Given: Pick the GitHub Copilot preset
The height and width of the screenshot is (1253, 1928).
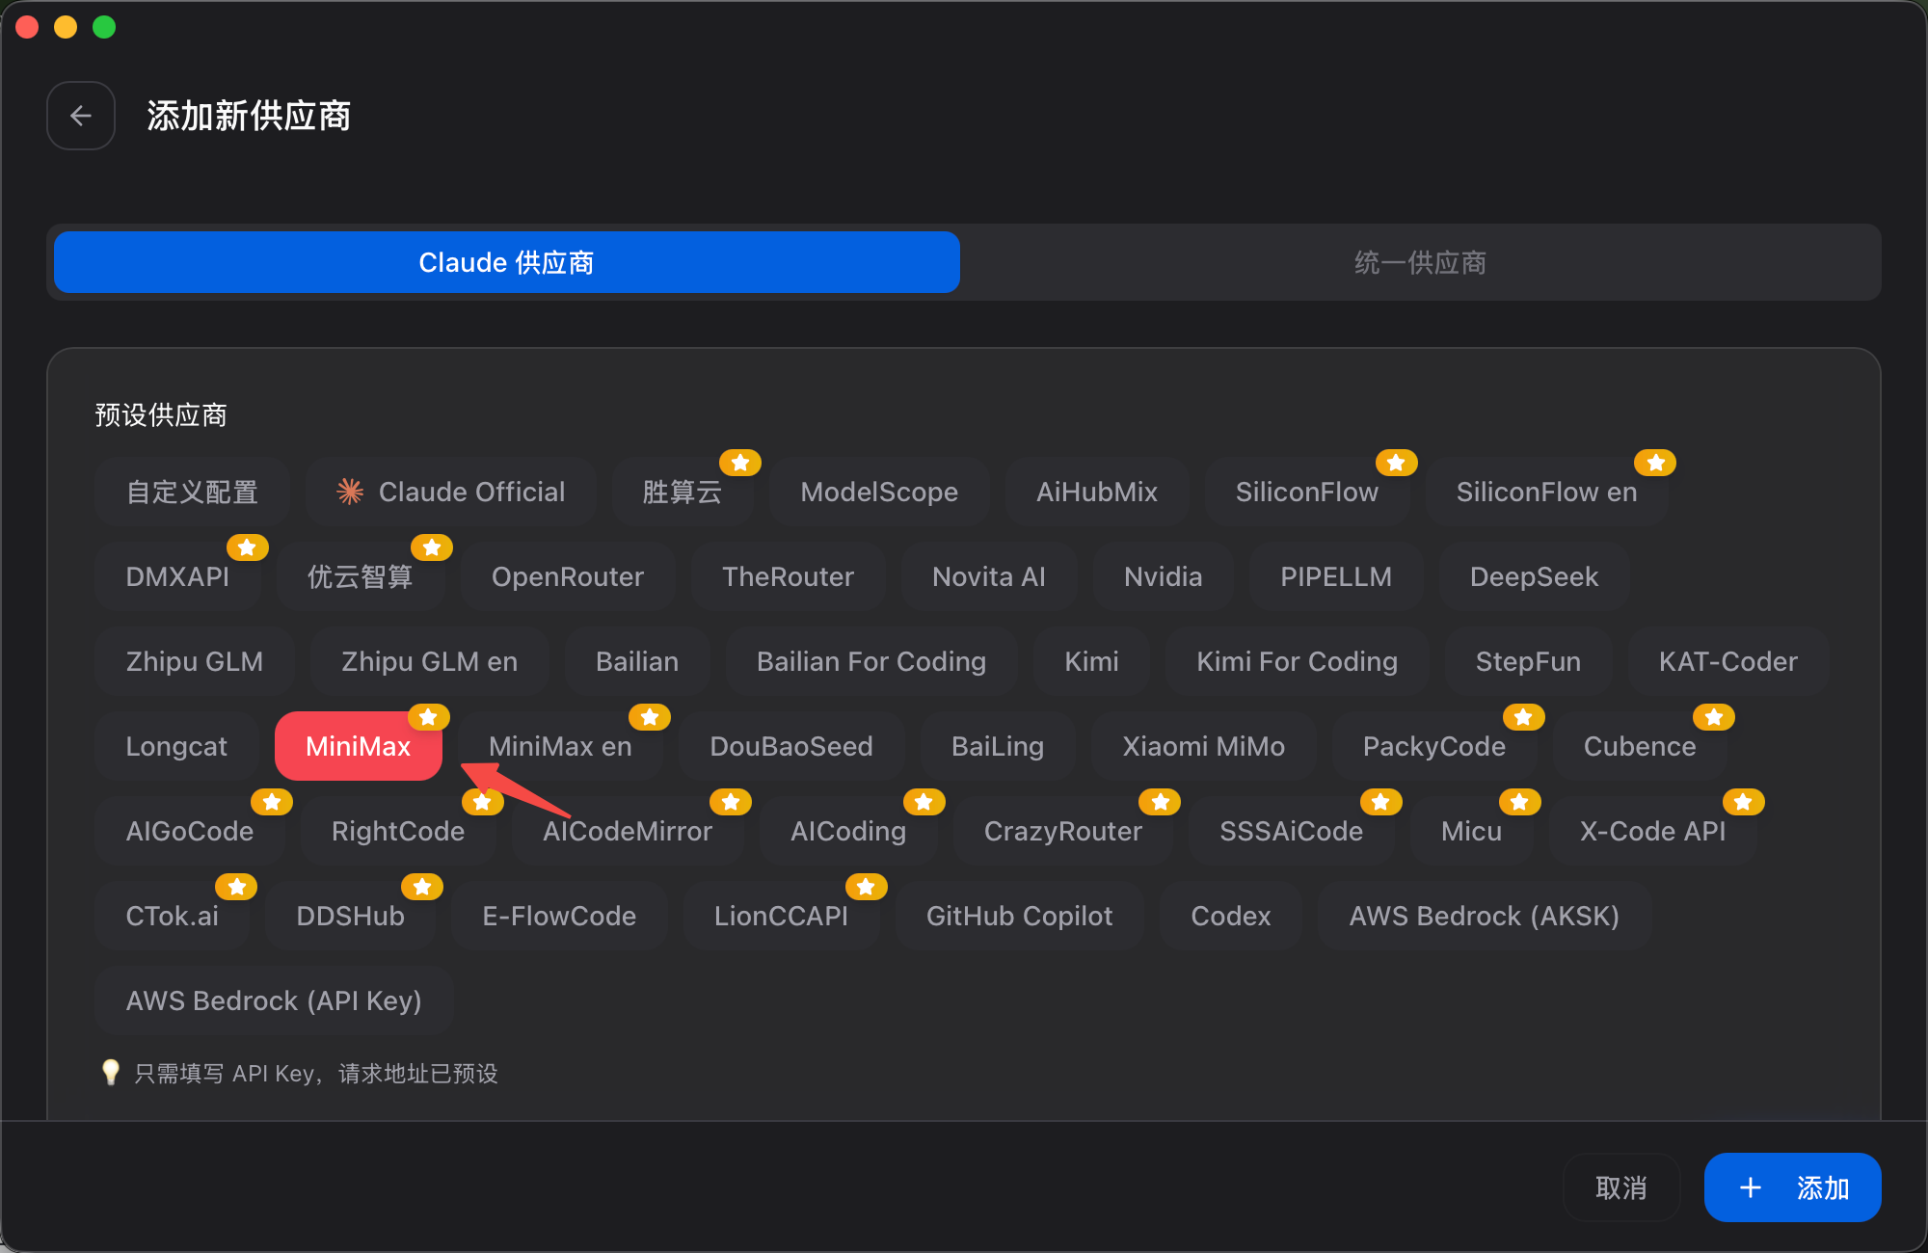Looking at the screenshot, I should [x=1020, y=916].
